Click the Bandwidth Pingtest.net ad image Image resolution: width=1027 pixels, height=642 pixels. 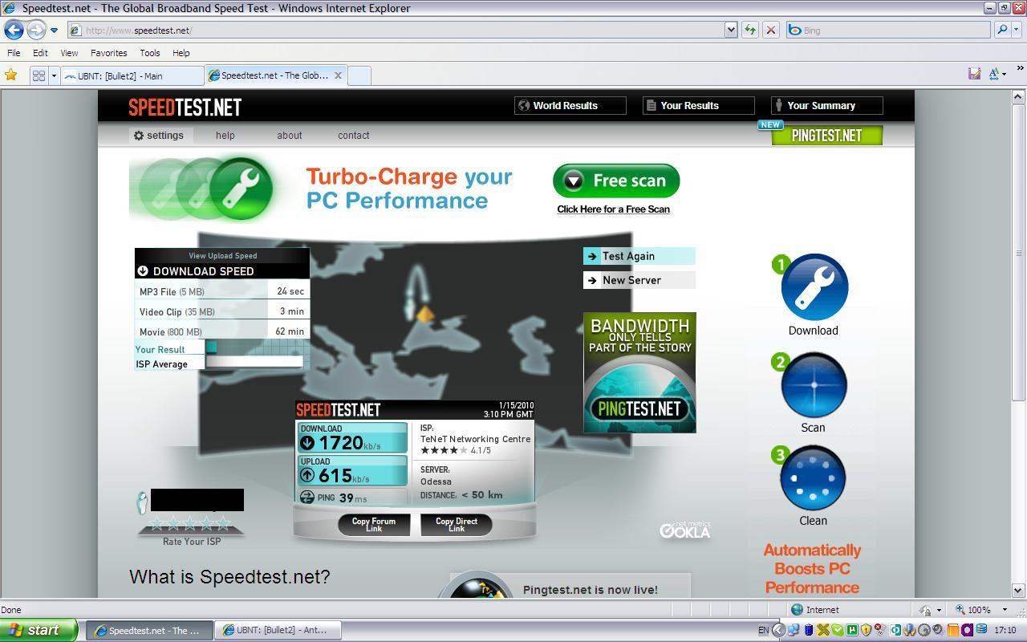[639, 373]
